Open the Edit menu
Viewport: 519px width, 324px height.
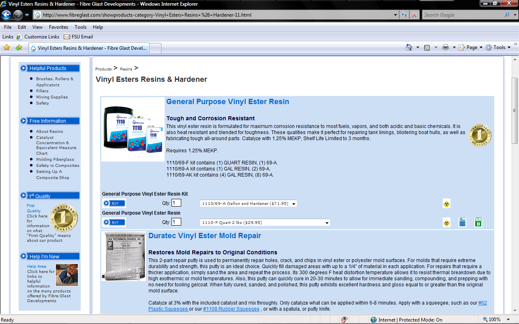tap(22, 27)
